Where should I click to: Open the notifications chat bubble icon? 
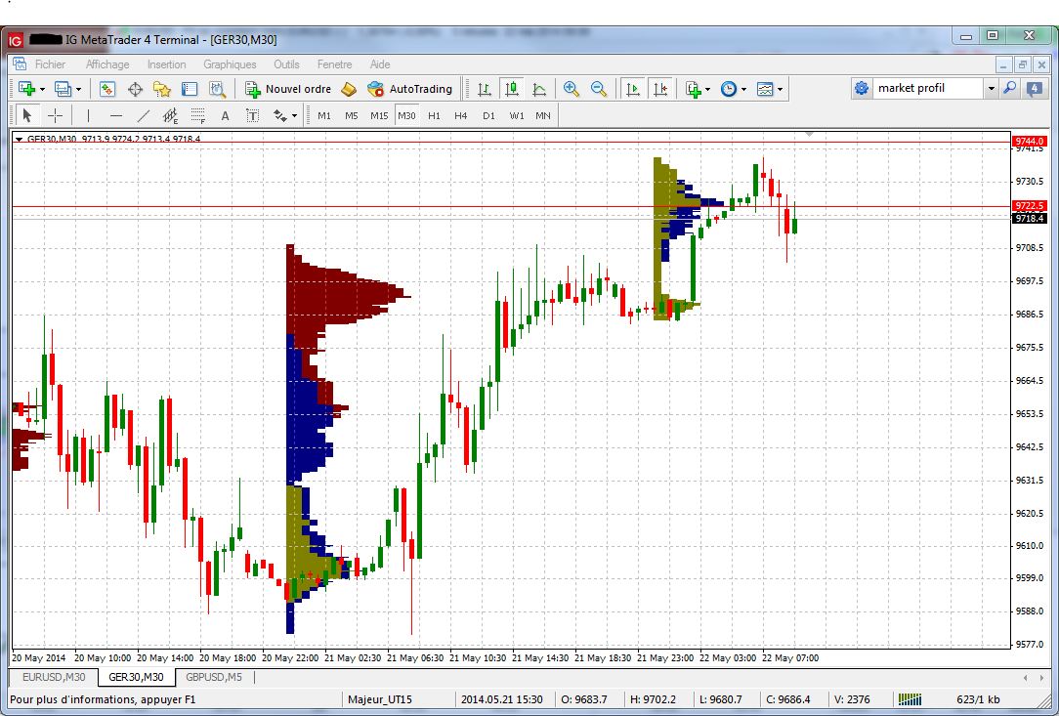tap(1034, 89)
